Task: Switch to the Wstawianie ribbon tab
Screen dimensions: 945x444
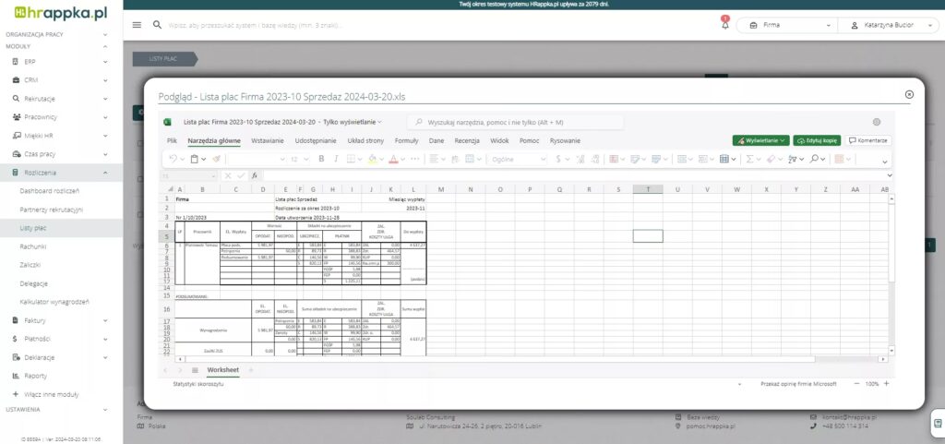Action: click(267, 140)
